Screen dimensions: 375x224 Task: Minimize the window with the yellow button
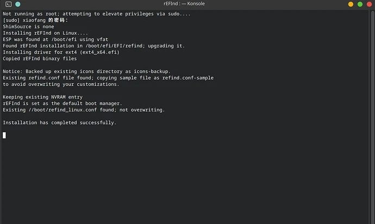pos(351,4)
